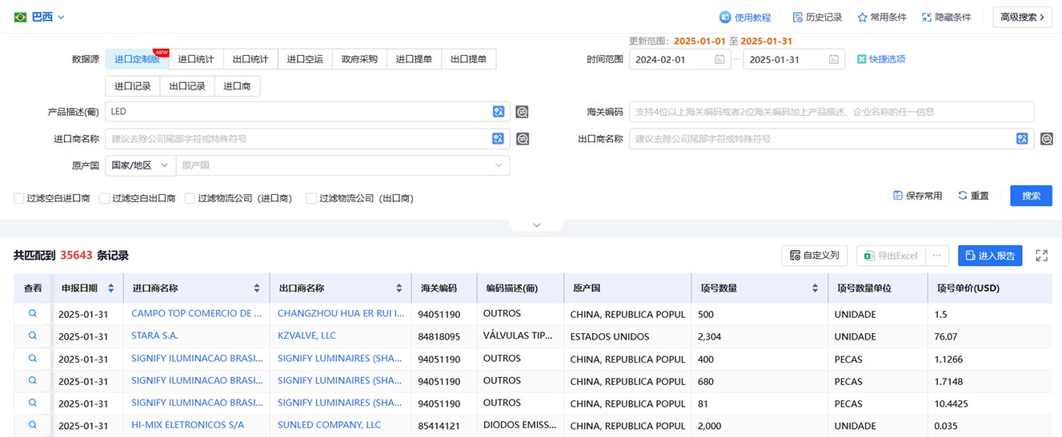Select the 进口记录 tab
1062x437 pixels.
133,86
